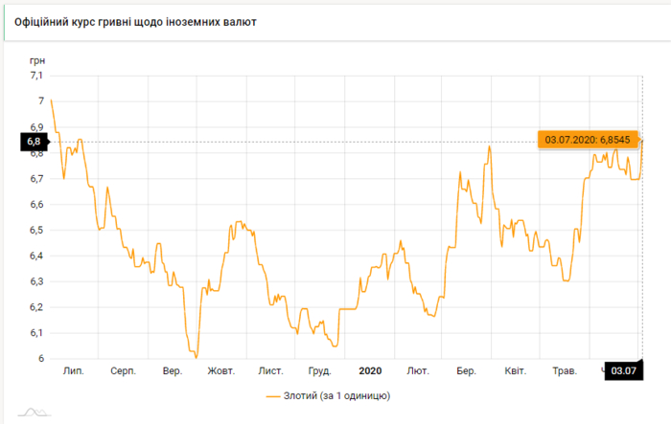Select the Квіт. month label on x-axis
The height and width of the screenshot is (424, 671).
(x=515, y=370)
